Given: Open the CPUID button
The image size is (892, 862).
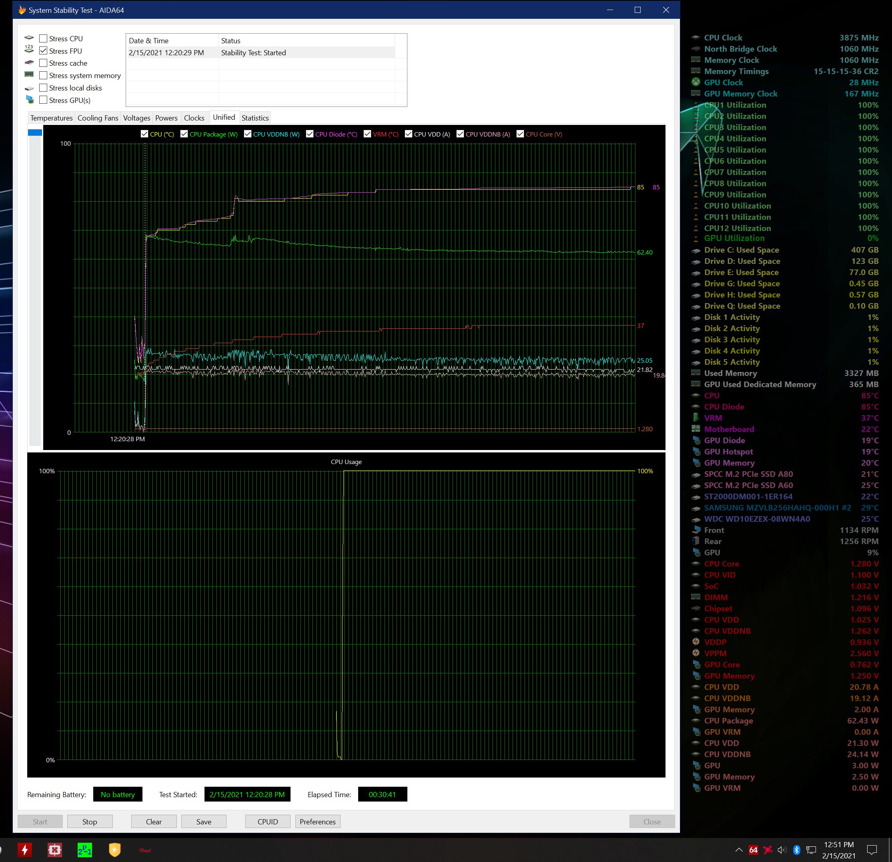Looking at the screenshot, I should pos(267,822).
